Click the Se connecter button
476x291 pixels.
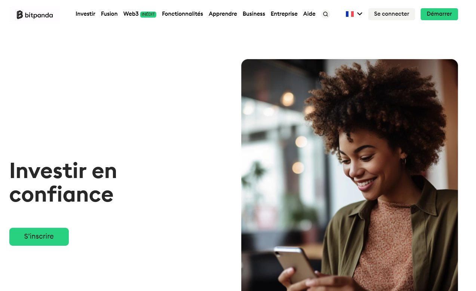click(391, 14)
